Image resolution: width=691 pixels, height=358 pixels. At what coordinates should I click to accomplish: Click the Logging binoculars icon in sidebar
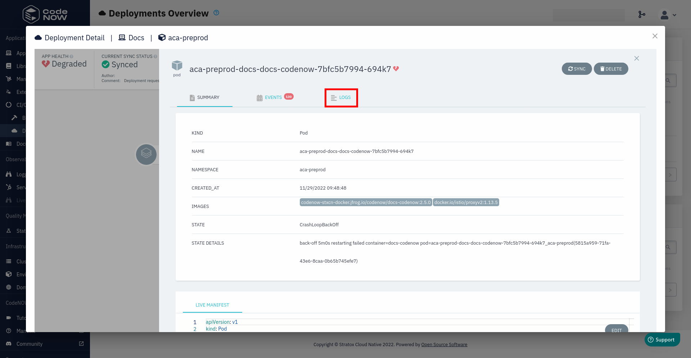click(x=9, y=175)
